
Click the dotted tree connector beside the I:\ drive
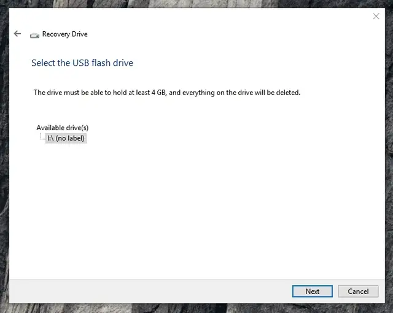coord(43,137)
